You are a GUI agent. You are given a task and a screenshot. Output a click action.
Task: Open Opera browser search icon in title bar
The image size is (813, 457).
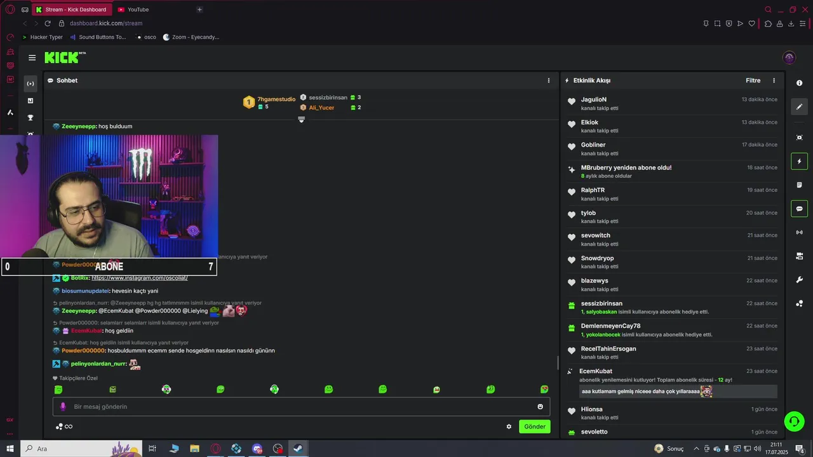coord(768,10)
